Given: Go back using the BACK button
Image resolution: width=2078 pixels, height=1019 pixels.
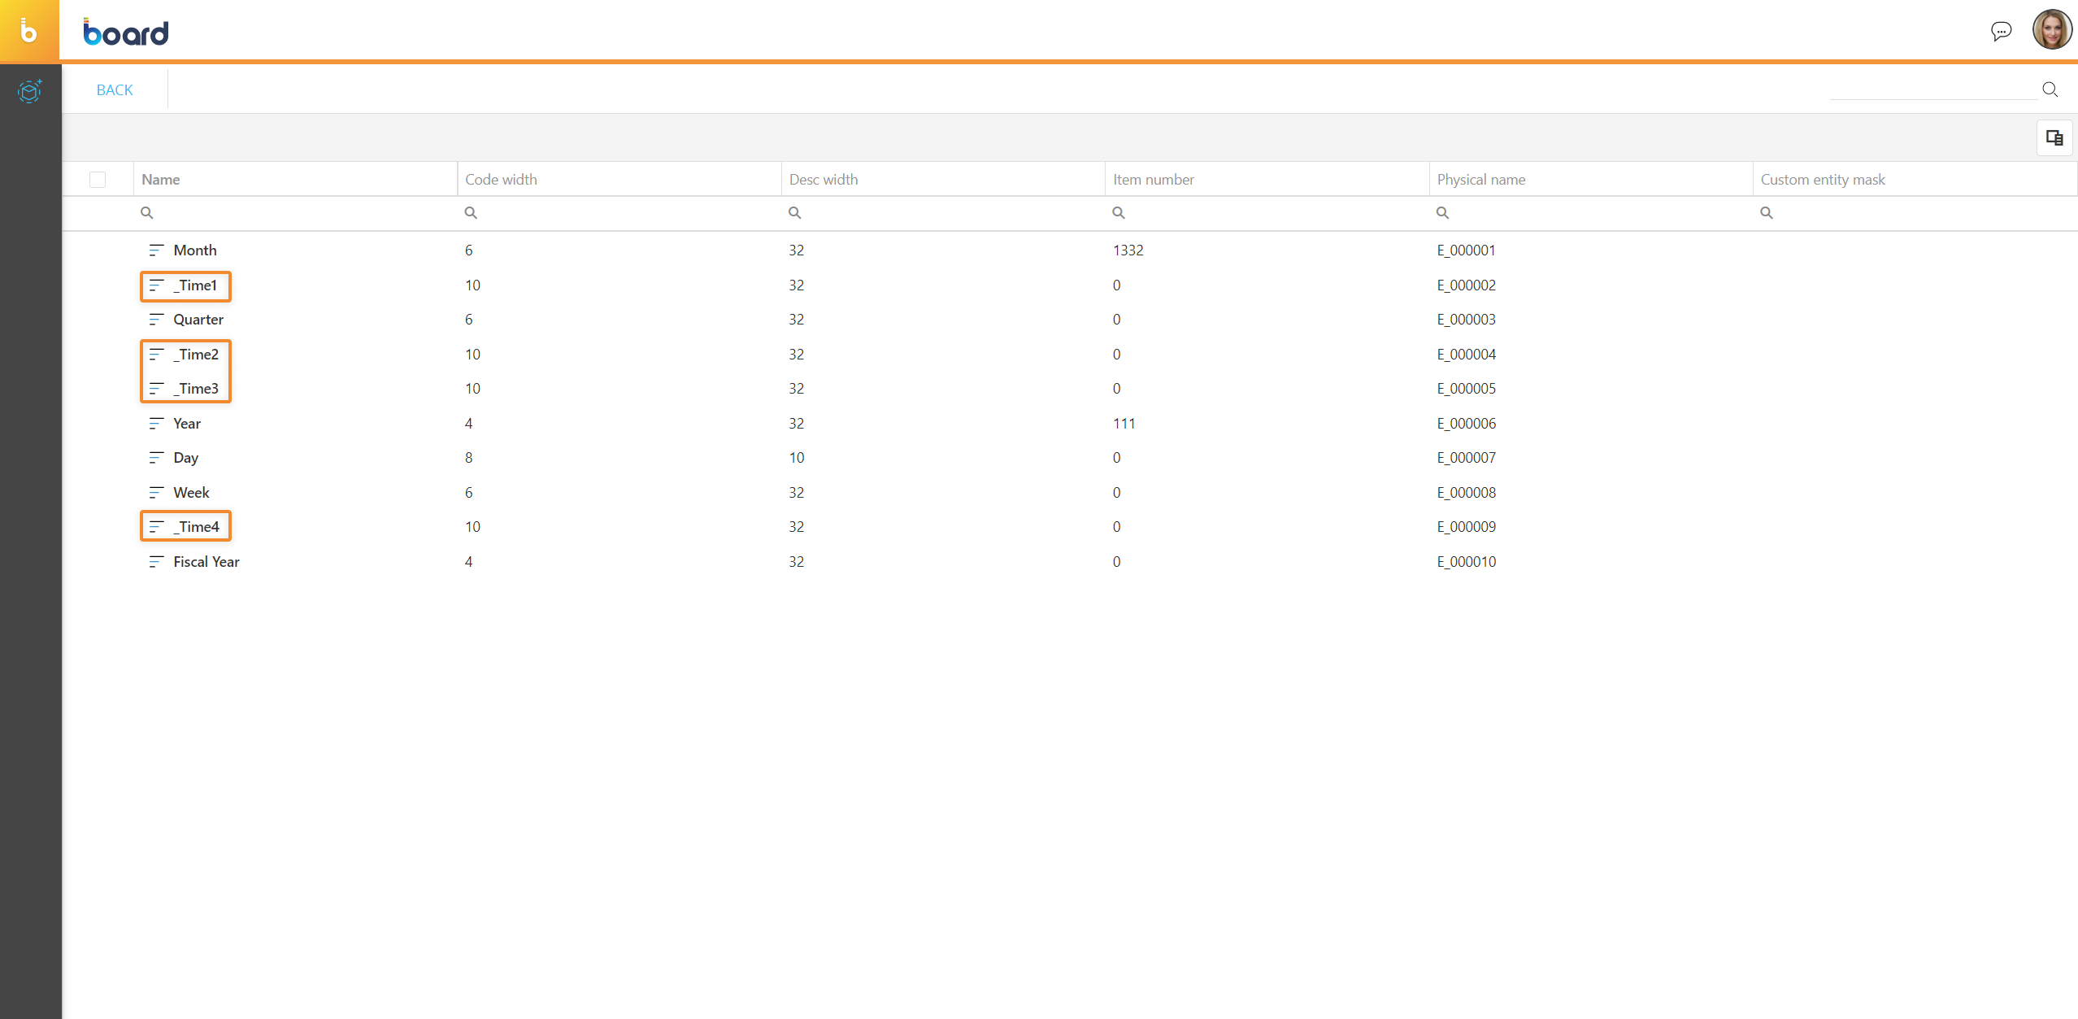Looking at the screenshot, I should tap(115, 90).
